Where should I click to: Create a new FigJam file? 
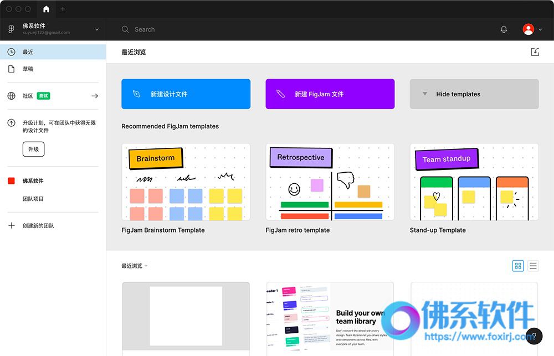pyautogui.click(x=330, y=94)
